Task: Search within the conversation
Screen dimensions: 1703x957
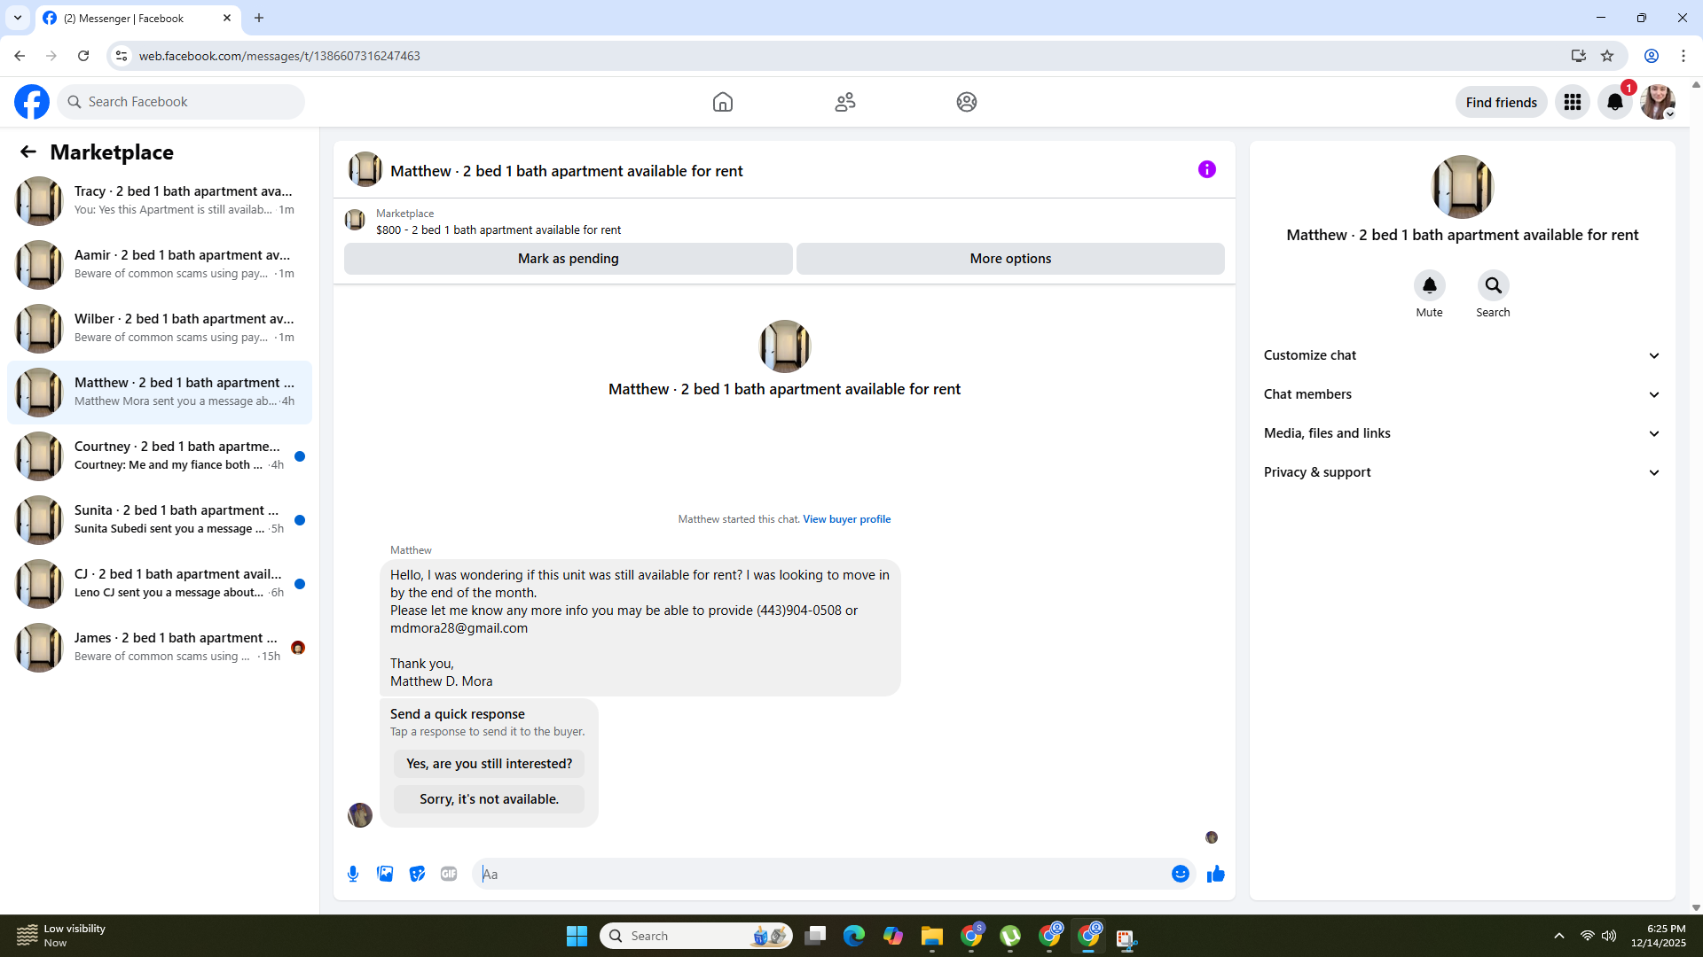Action: pyautogui.click(x=1493, y=285)
